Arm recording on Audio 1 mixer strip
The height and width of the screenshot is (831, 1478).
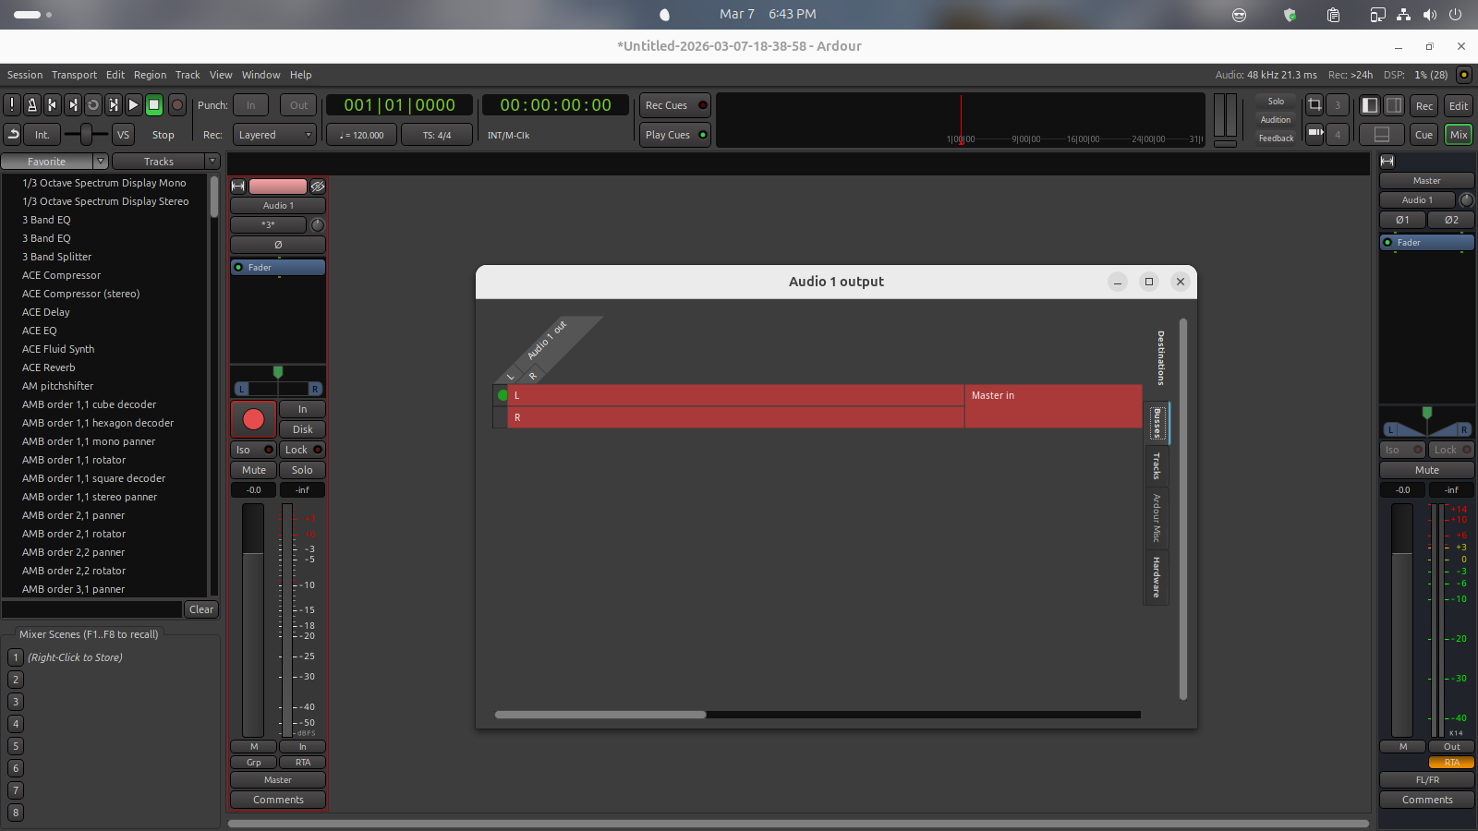pos(253,420)
